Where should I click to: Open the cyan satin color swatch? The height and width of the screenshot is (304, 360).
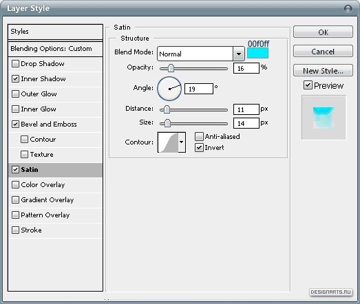click(x=257, y=53)
